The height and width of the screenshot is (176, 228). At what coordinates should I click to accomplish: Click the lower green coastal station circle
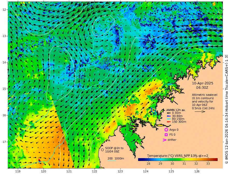[x=168, y=96]
